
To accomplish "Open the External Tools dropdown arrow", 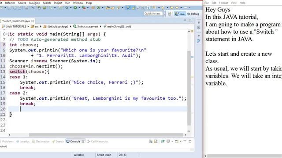I will point(88,8).
